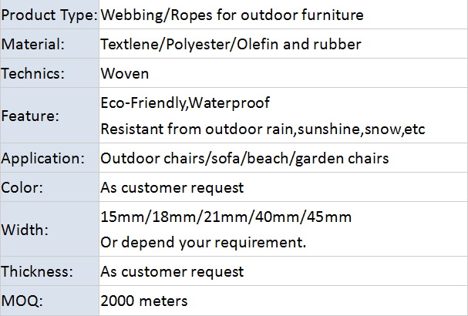Select the 2000 meters value cell

pos(144,300)
